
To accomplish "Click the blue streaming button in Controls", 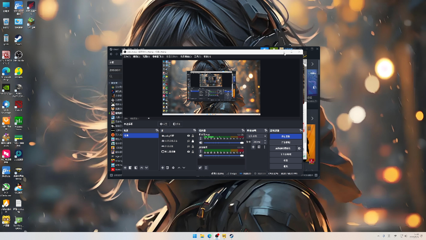I will 285,137.
